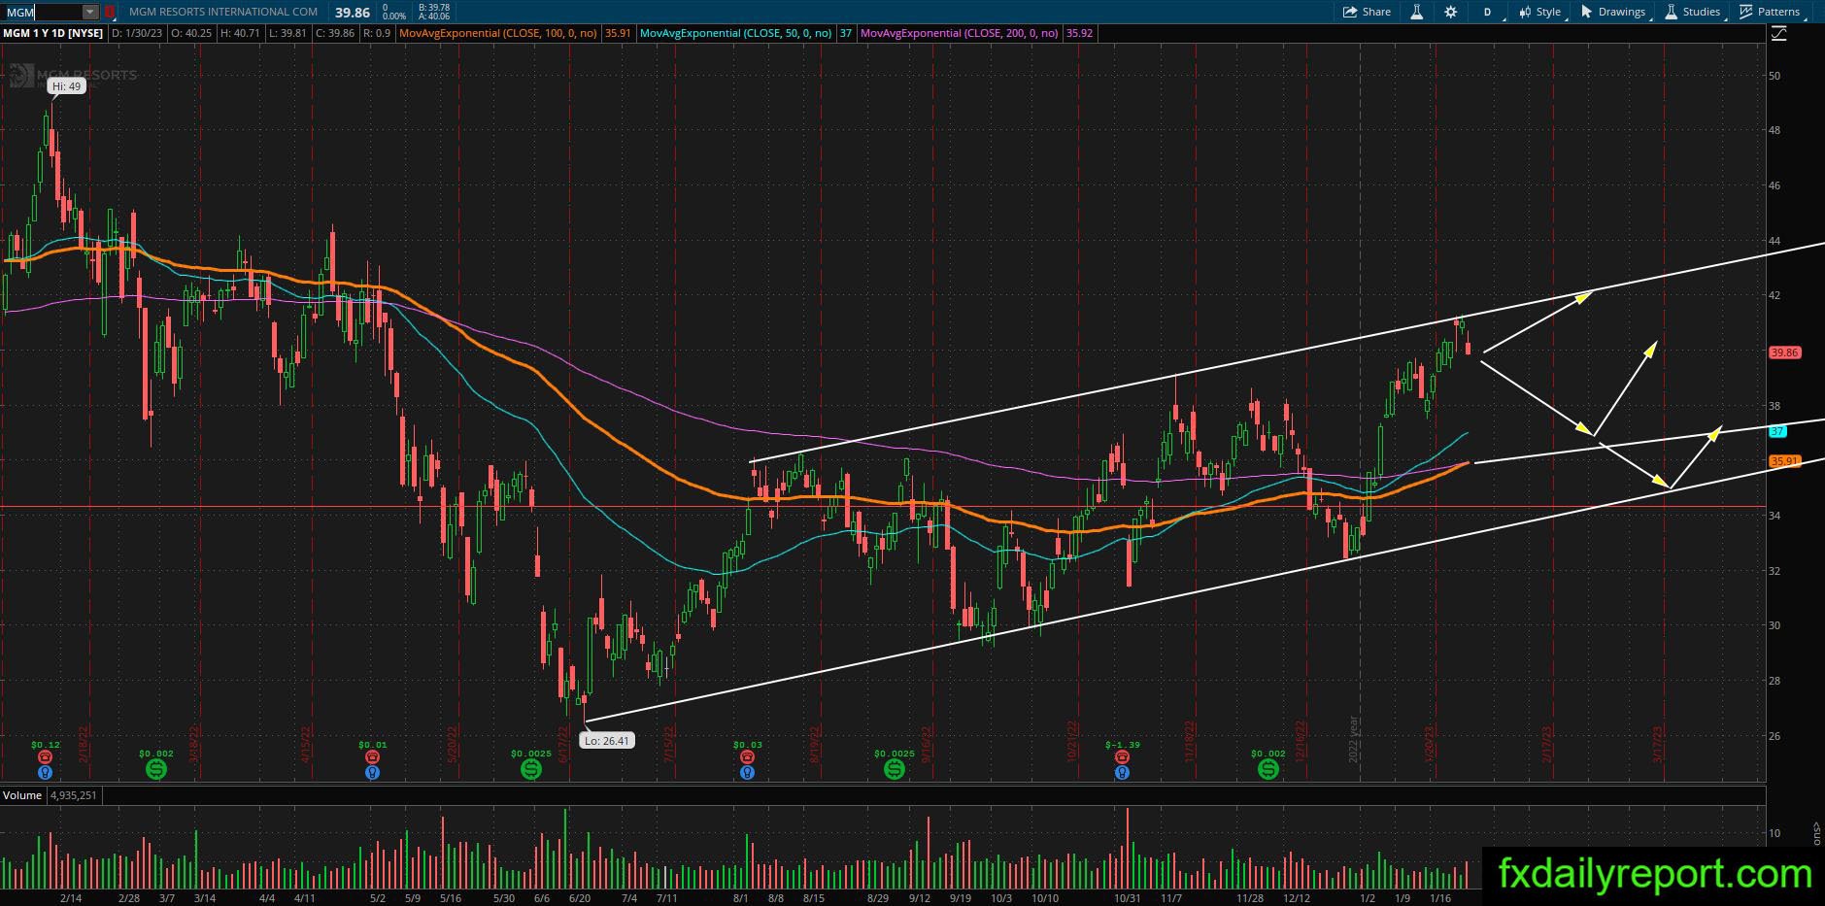
Task: Click the cyan MovAvgExponential 50 study label
Action: point(736,33)
